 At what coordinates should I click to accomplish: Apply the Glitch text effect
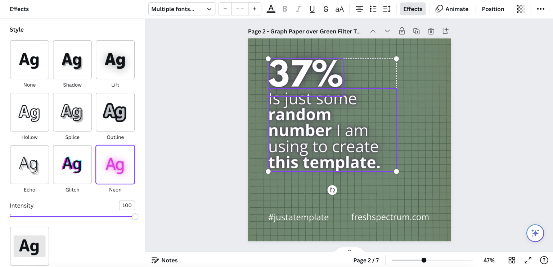click(x=72, y=165)
